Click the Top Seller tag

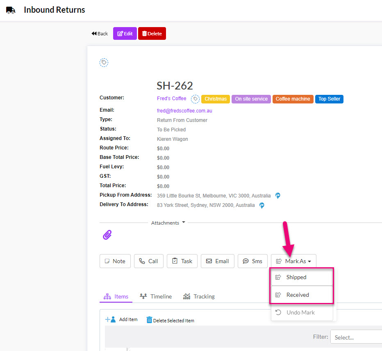tap(329, 99)
